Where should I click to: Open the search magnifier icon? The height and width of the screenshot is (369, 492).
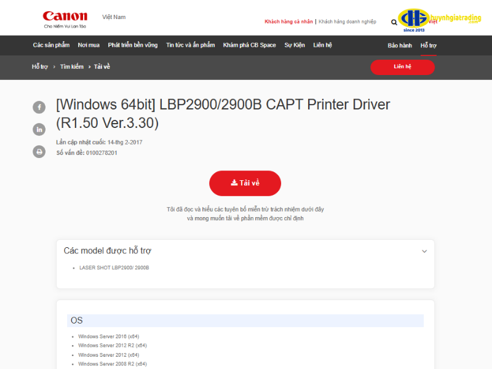394,22
